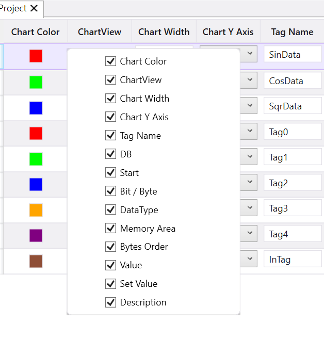The height and width of the screenshot is (339, 324).
Task: Pick the green color swatch for CosData
Action: 36,82
